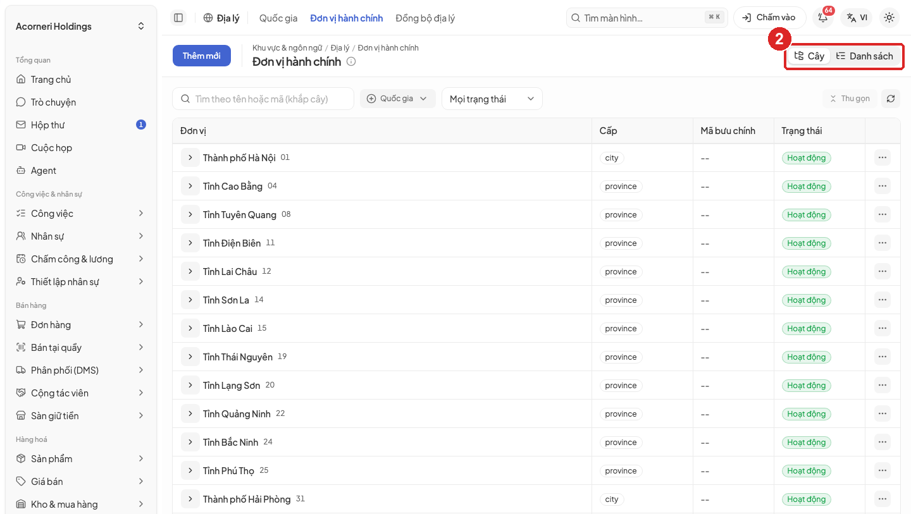Screen dimensions: 911x514
Task: Toggle the light/dark theme icon
Action: click(889, 18)
